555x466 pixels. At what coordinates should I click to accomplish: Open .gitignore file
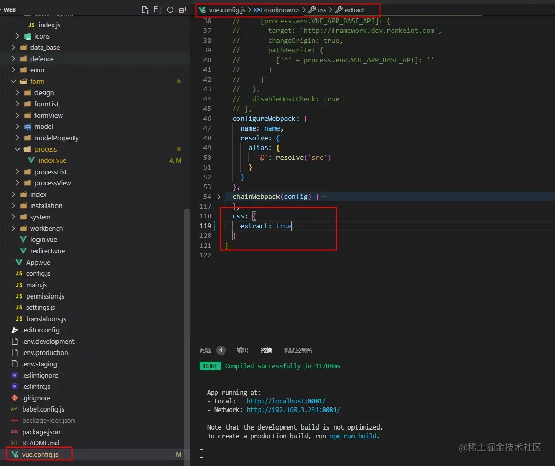pos(36,398)
